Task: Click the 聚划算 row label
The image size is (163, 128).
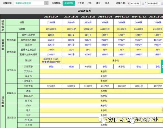Action: click(28, 61)
